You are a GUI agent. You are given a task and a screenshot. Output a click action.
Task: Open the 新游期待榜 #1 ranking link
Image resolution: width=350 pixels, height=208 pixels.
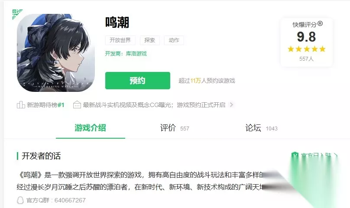[45, 105]
